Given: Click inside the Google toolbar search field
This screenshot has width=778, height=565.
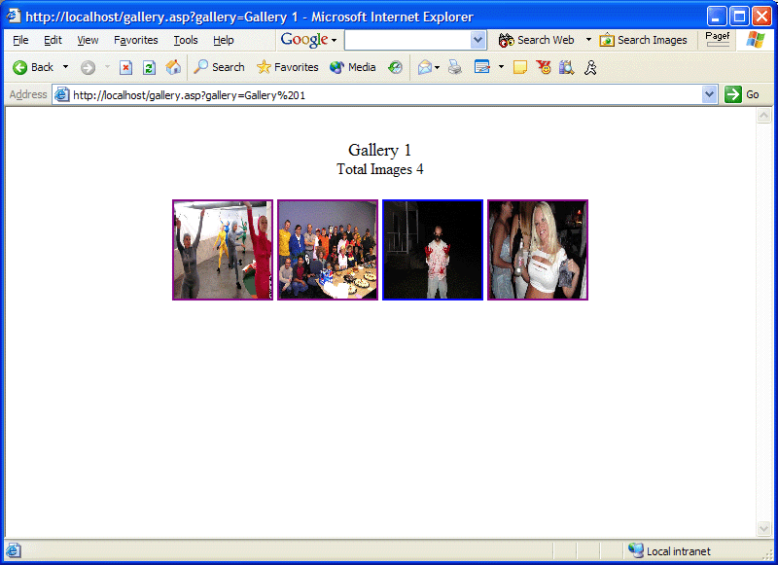Looking at the screenshot, I should pos(407,40).
